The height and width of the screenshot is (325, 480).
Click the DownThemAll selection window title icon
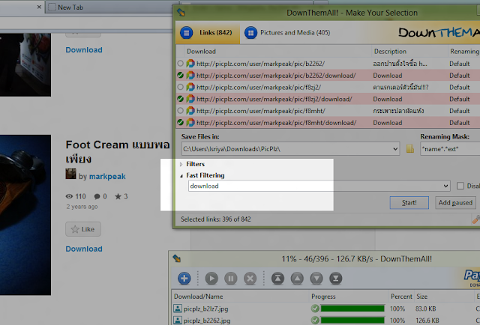(x=181, y=13)
